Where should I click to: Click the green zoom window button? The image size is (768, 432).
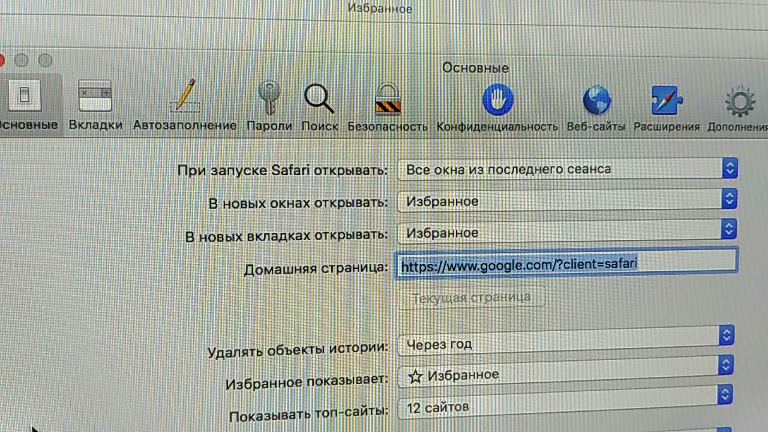pyautogui.click(x=46, y=60)
